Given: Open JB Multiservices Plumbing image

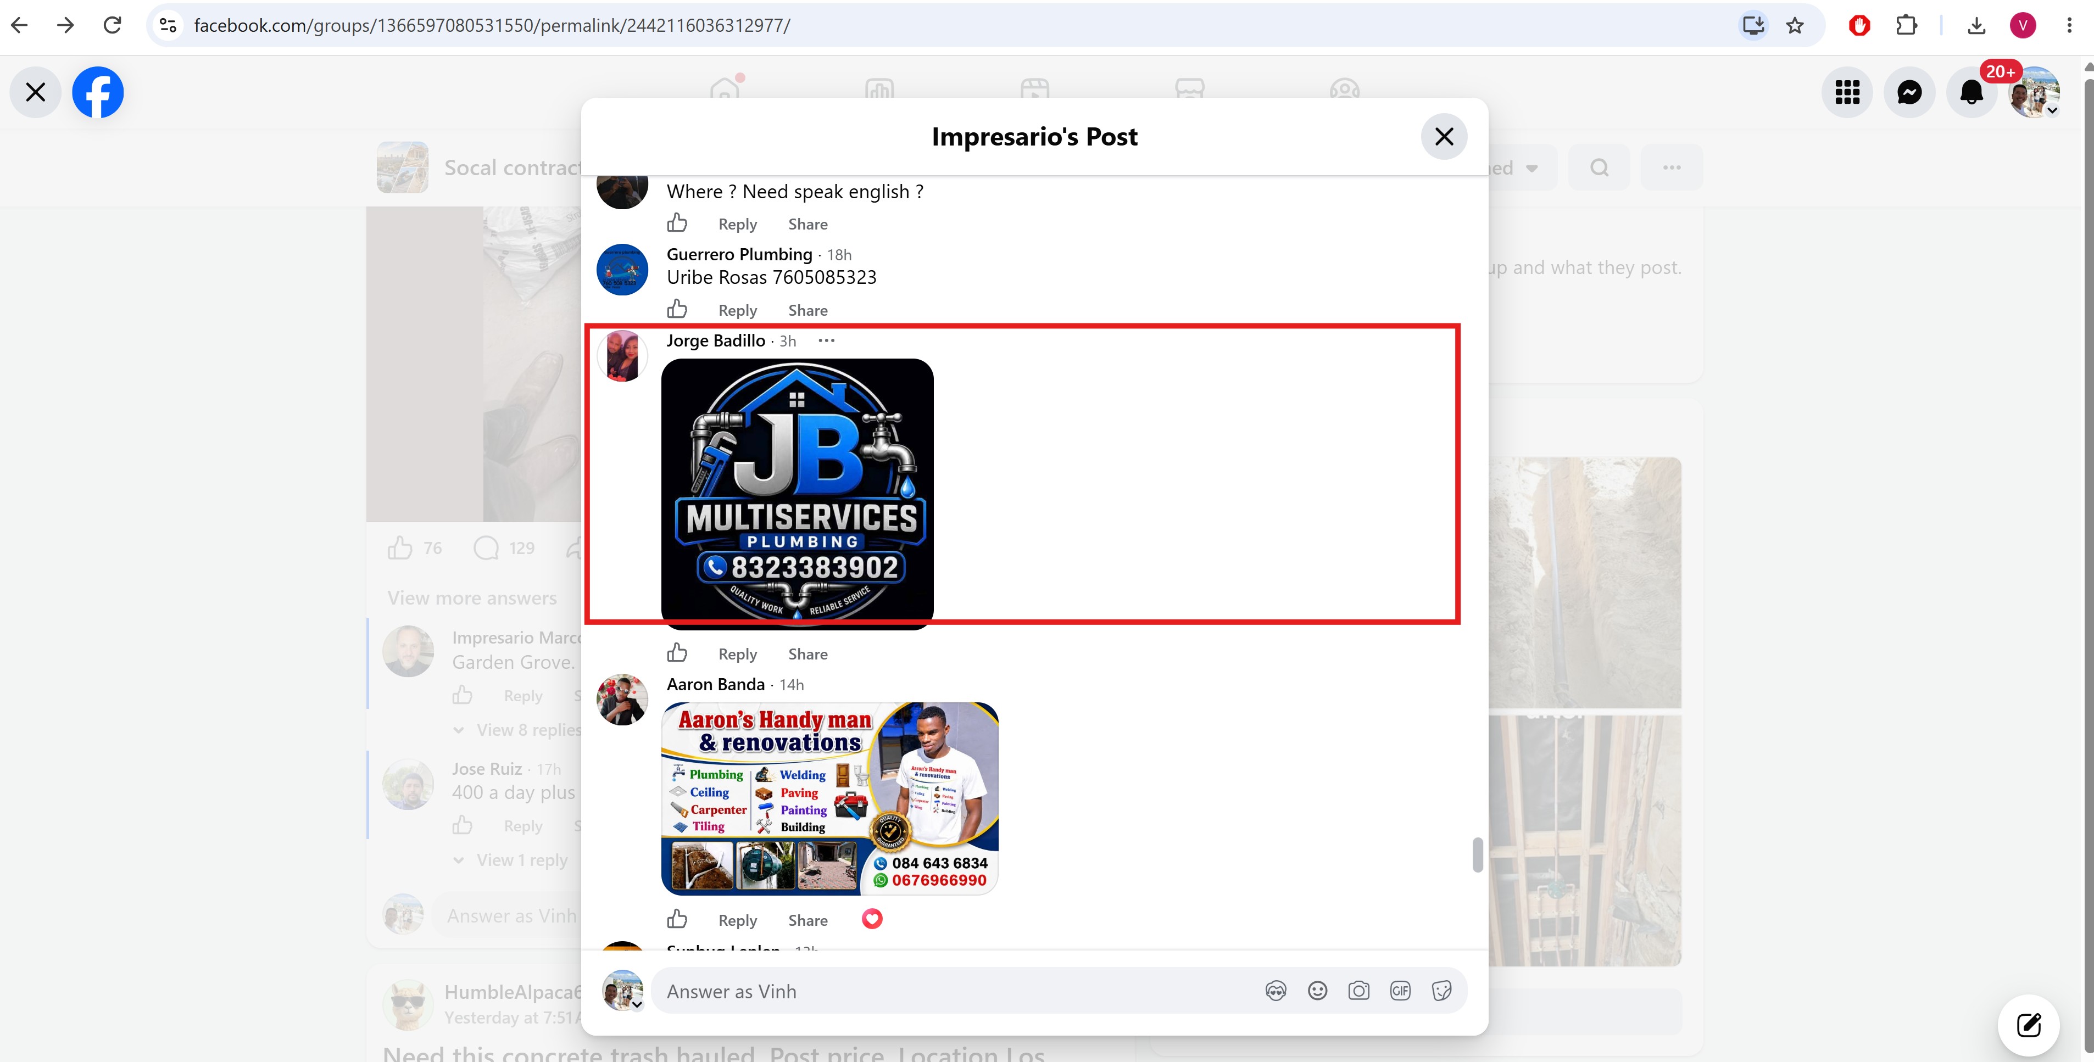Looking at the screenshot, I should tap(798, 494).
